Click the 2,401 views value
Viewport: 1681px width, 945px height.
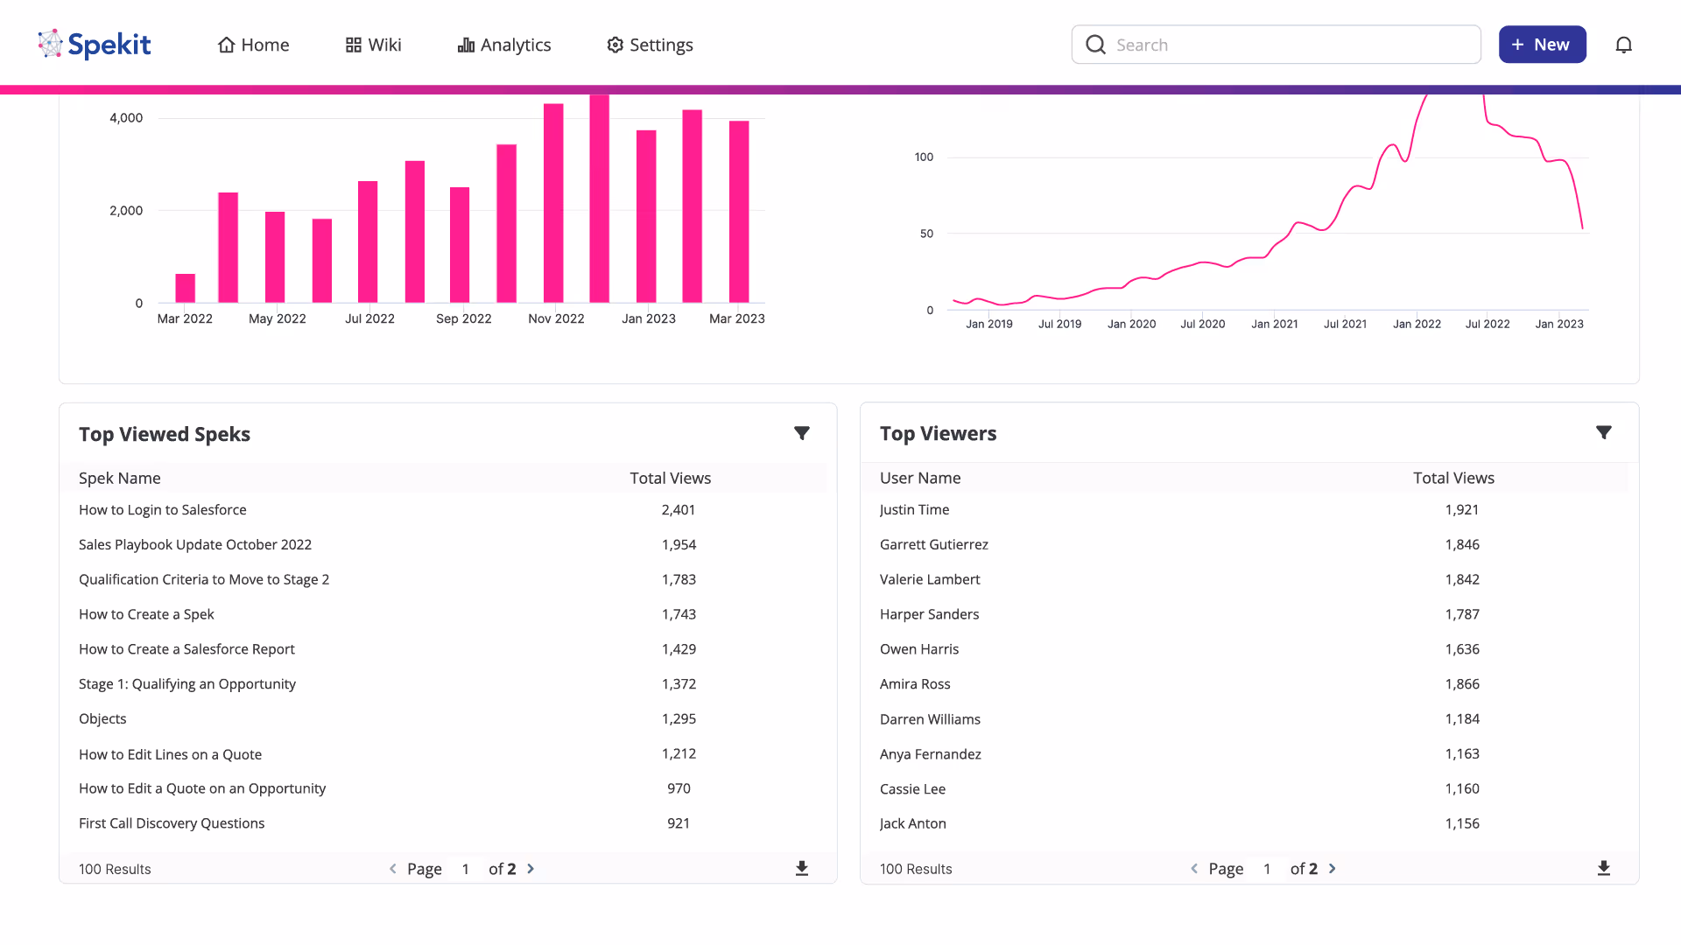pos(679,509)
